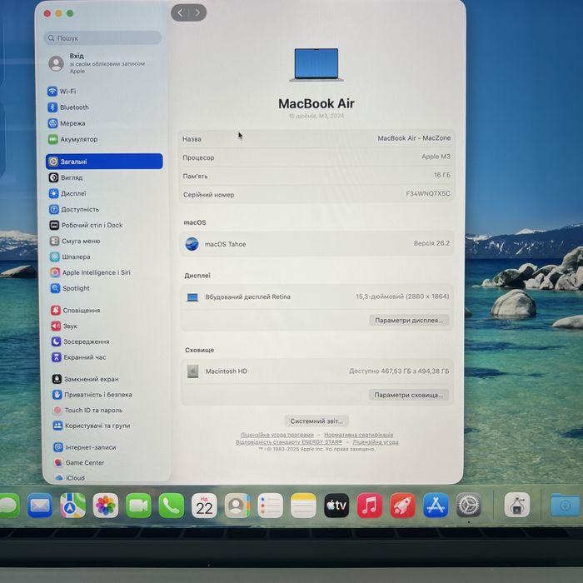Image resolution: width=583 pixels, height=583 pixels.
Task: Open Екранний час settings
Action: coord(79,357)
